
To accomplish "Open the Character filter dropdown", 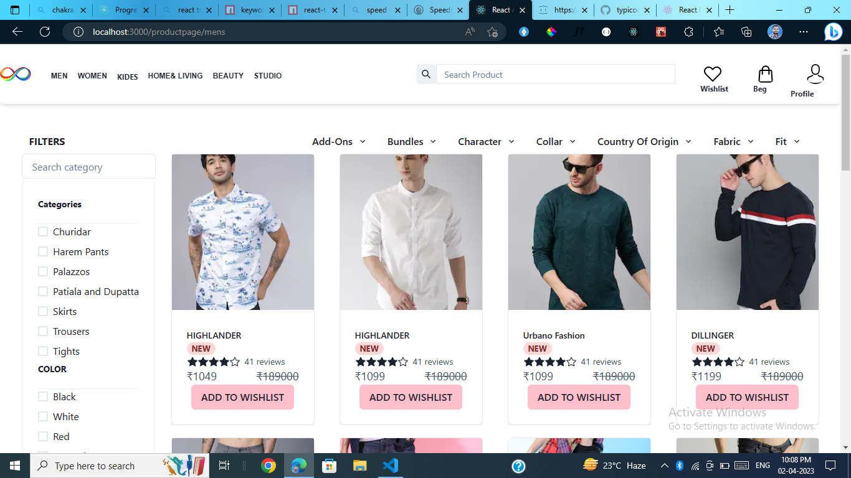I will point(487,141).
